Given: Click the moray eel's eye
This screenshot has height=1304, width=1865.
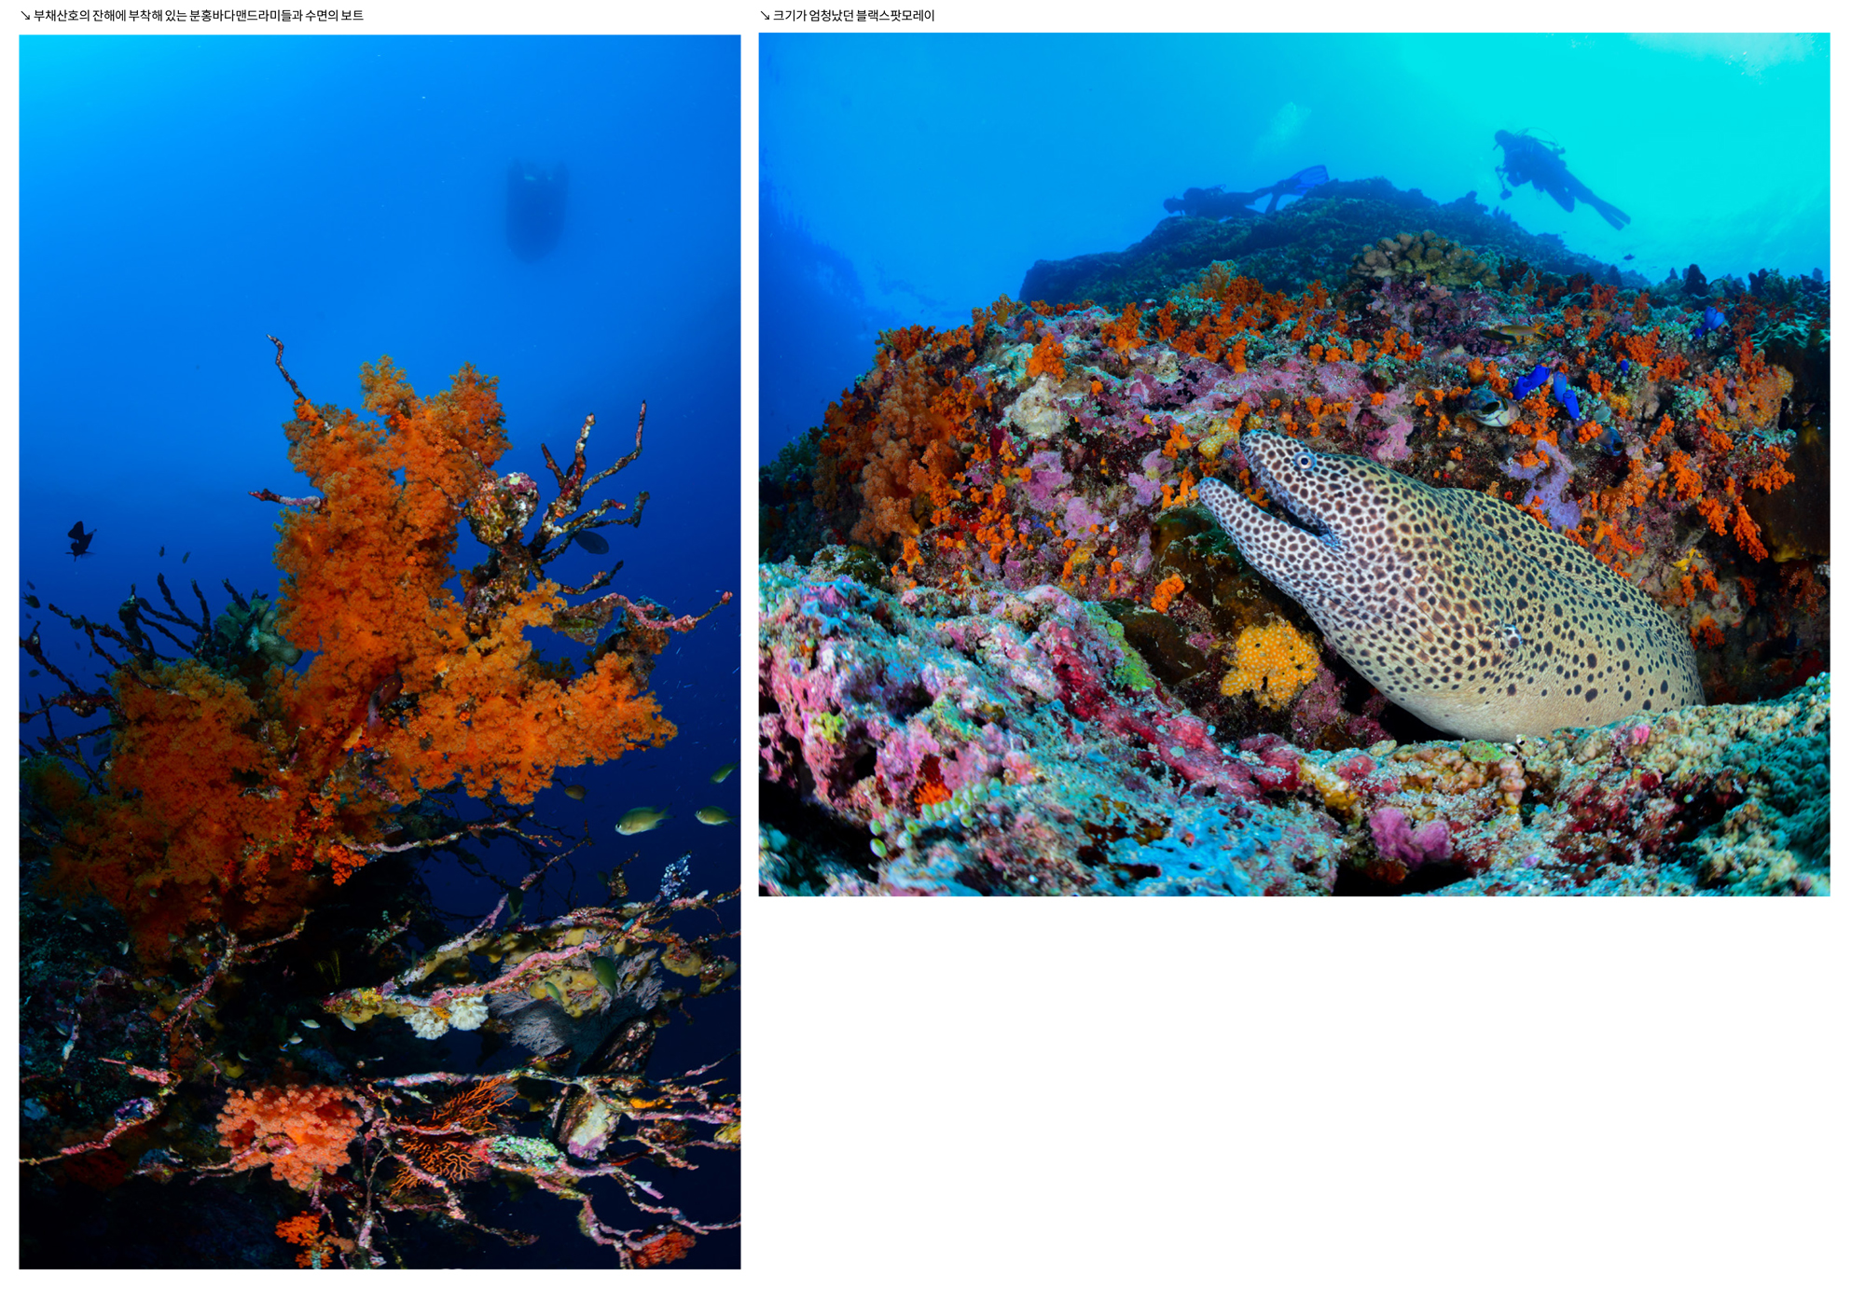Looking at the screenshot, I should pyautogui.click(x=1304, y=461).
